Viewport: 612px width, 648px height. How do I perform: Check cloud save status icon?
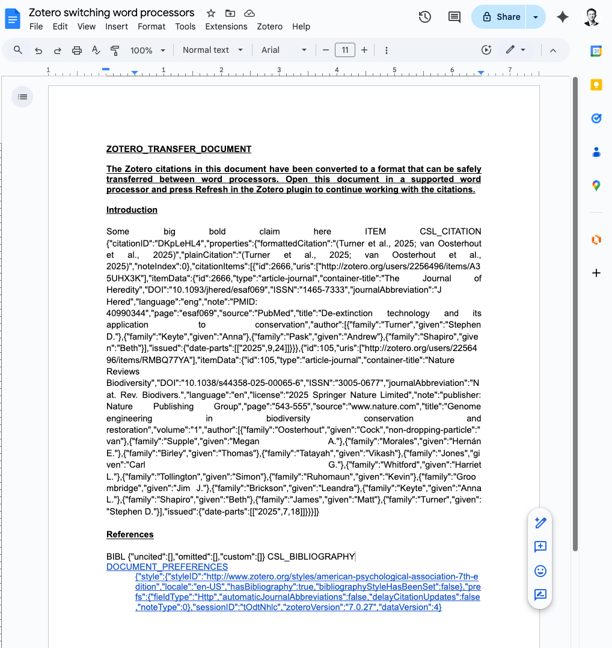pyautogui.click(x=249, y=13)
